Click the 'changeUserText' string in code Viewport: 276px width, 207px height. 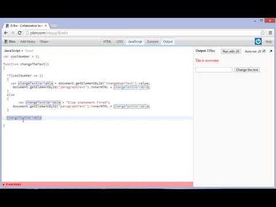tap(120, 83)
